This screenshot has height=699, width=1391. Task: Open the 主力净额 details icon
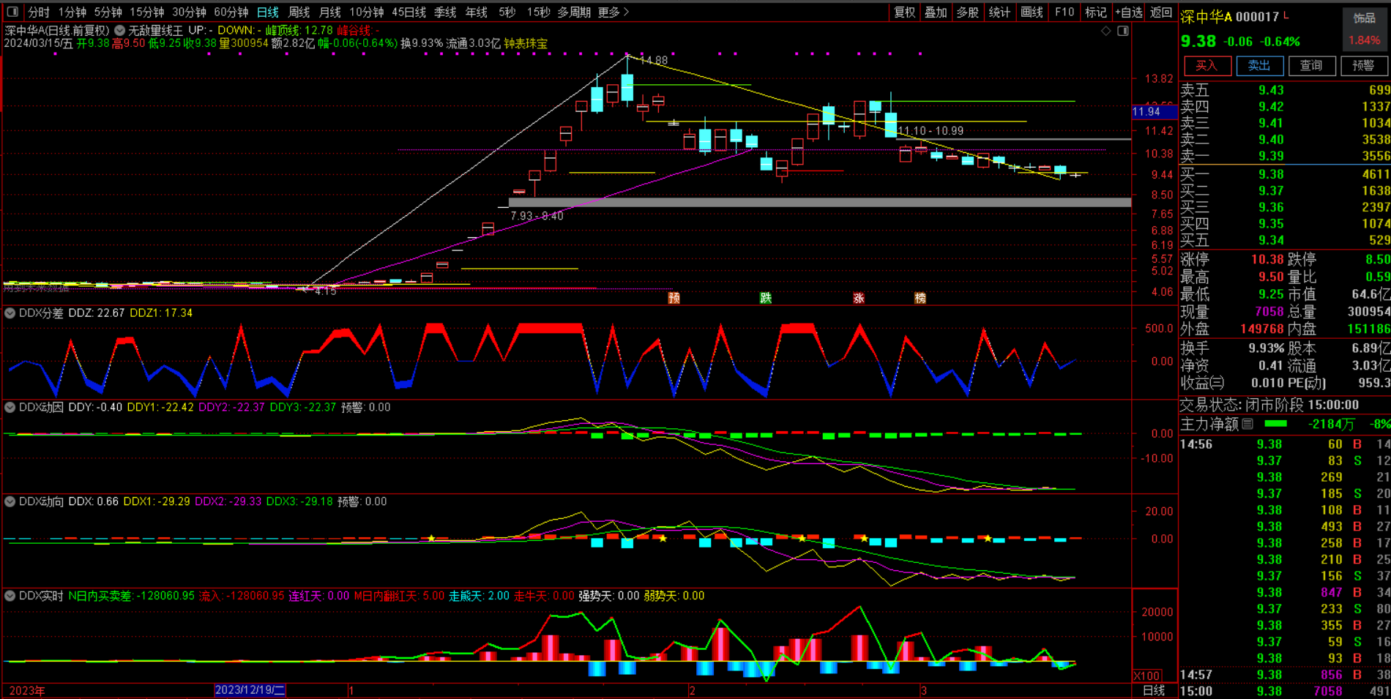(1248, 424)
